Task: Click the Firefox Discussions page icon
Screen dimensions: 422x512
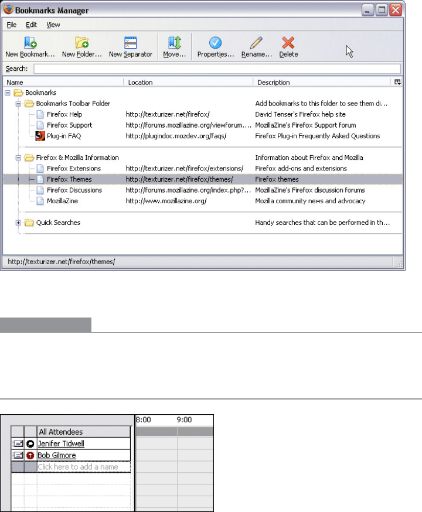Action: (x=40, y=190)
